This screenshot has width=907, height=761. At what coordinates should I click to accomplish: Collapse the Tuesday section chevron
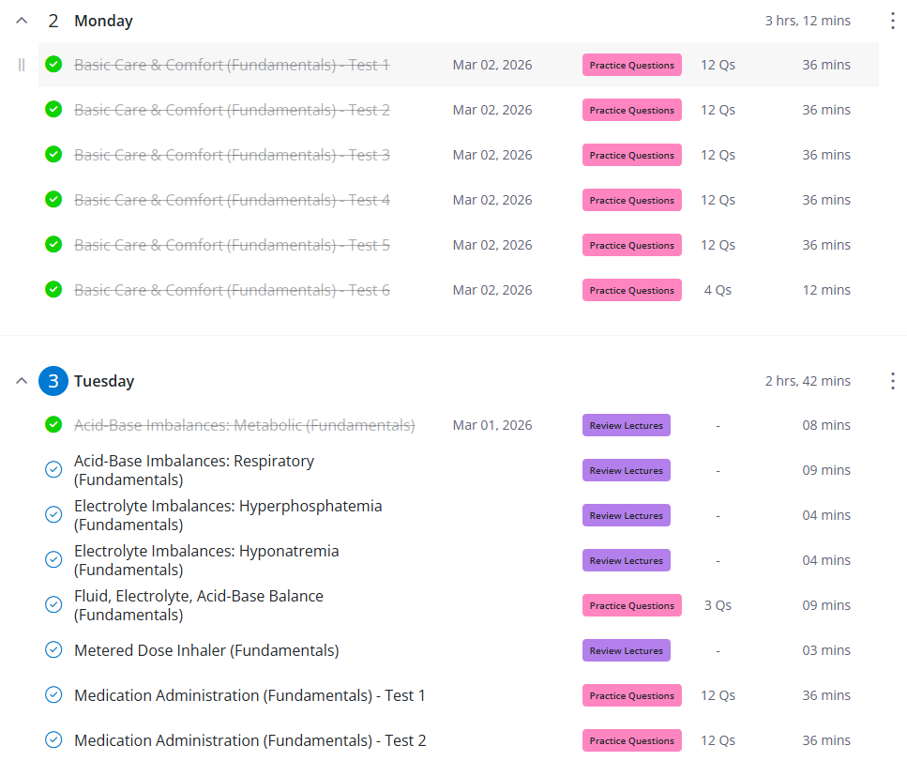[x=22, y=381]
